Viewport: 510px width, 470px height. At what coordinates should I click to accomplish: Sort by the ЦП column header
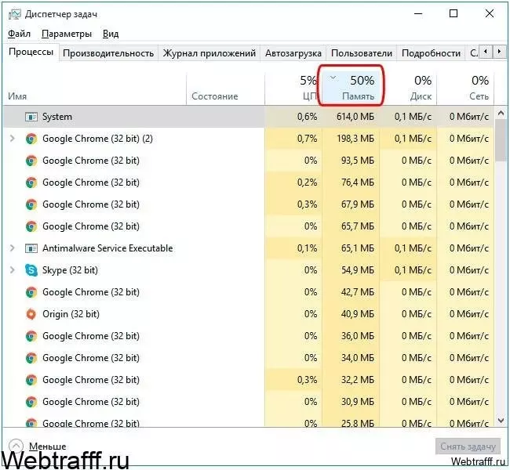tap(293, 88)
